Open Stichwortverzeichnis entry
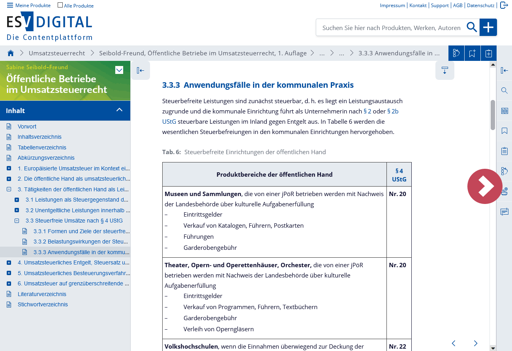 (x=43, y=304)
